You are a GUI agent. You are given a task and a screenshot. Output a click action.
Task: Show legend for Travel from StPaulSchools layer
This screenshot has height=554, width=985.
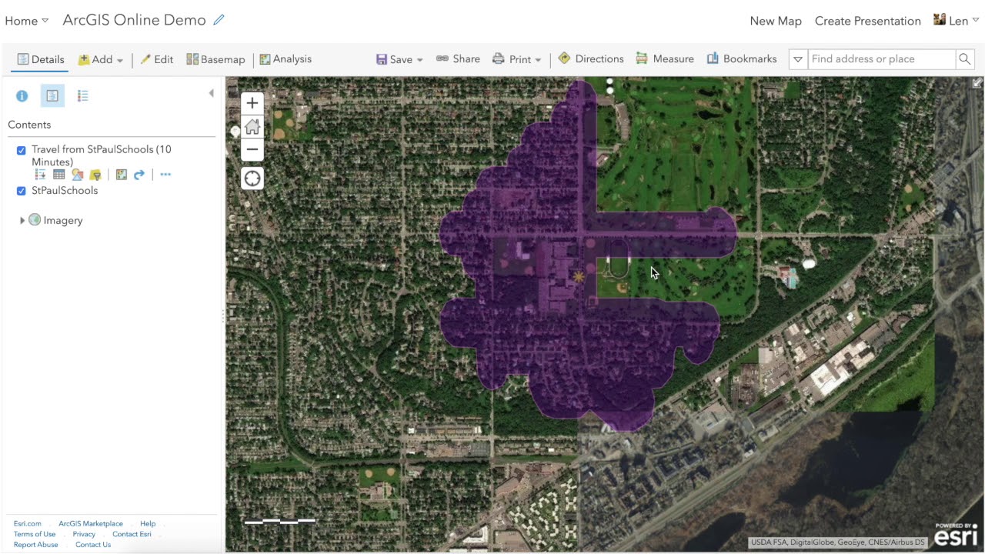pyautogui.click(x=41, y=175)
